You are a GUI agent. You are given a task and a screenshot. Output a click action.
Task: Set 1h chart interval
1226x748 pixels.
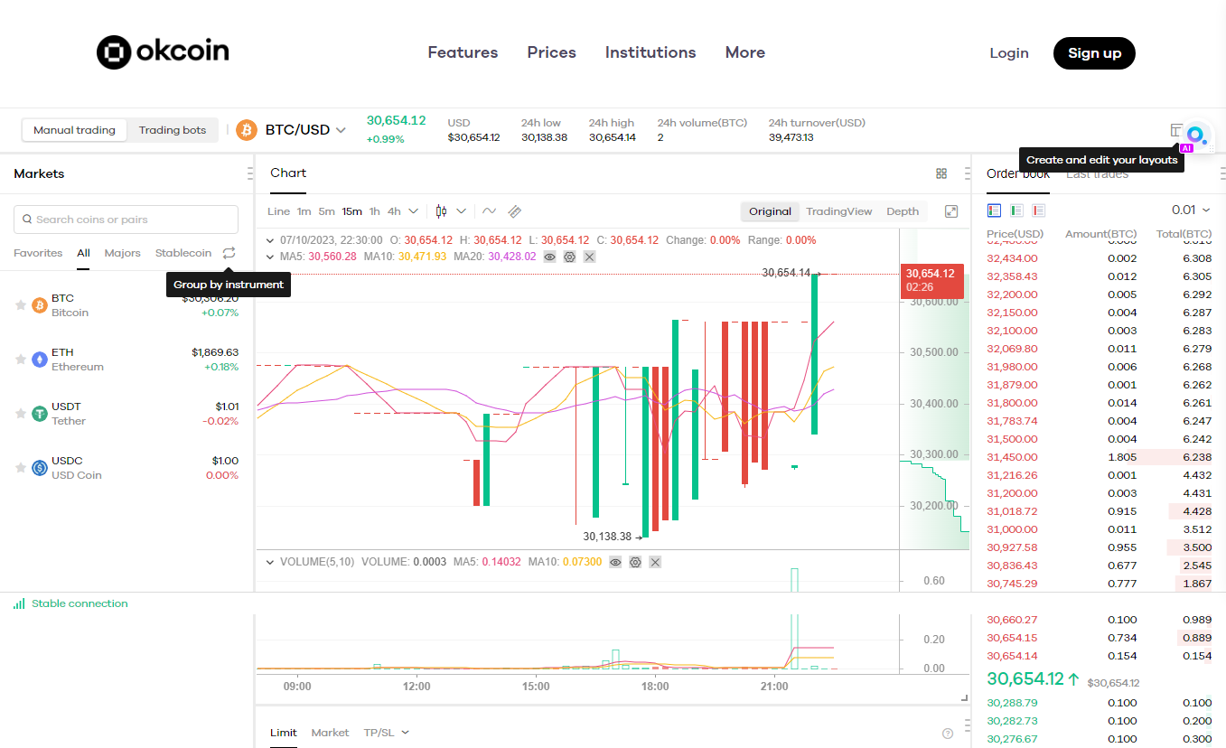(x=375, y=211)
